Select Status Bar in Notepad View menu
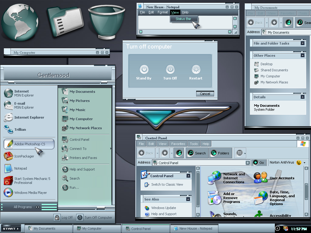The image size is (311, 233). click(183, 19)
